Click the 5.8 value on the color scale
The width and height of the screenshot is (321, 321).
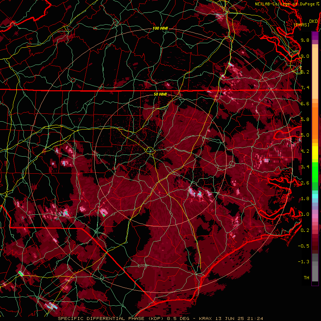coord(305,119)
